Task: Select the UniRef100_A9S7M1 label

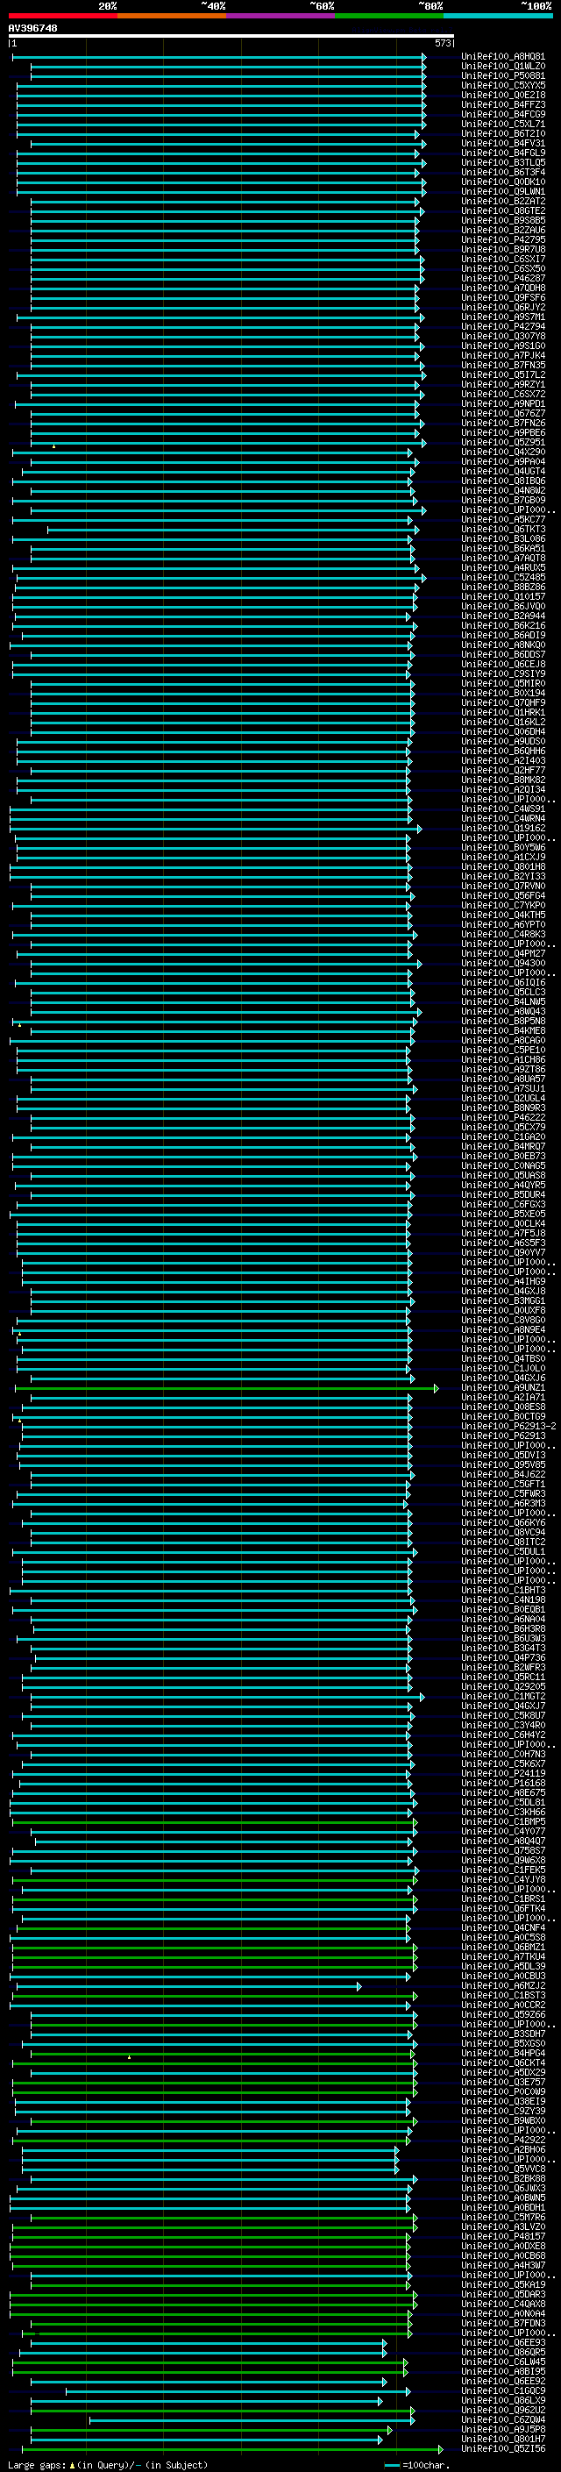Action: [x=503, y=317]
